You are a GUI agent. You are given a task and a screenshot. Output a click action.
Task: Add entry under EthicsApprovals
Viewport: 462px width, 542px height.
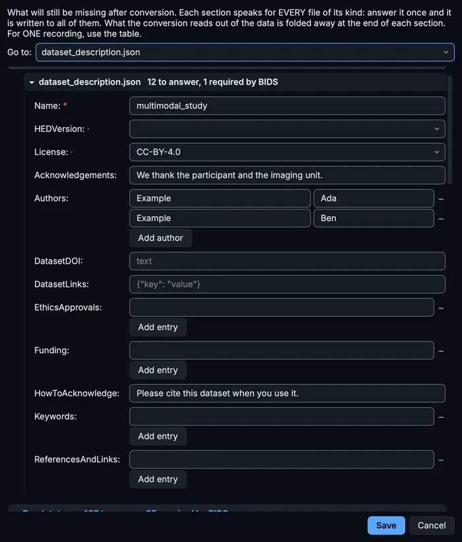tap(158, 327)
